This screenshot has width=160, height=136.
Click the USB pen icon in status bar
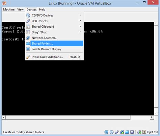click(x=117, y=132)
